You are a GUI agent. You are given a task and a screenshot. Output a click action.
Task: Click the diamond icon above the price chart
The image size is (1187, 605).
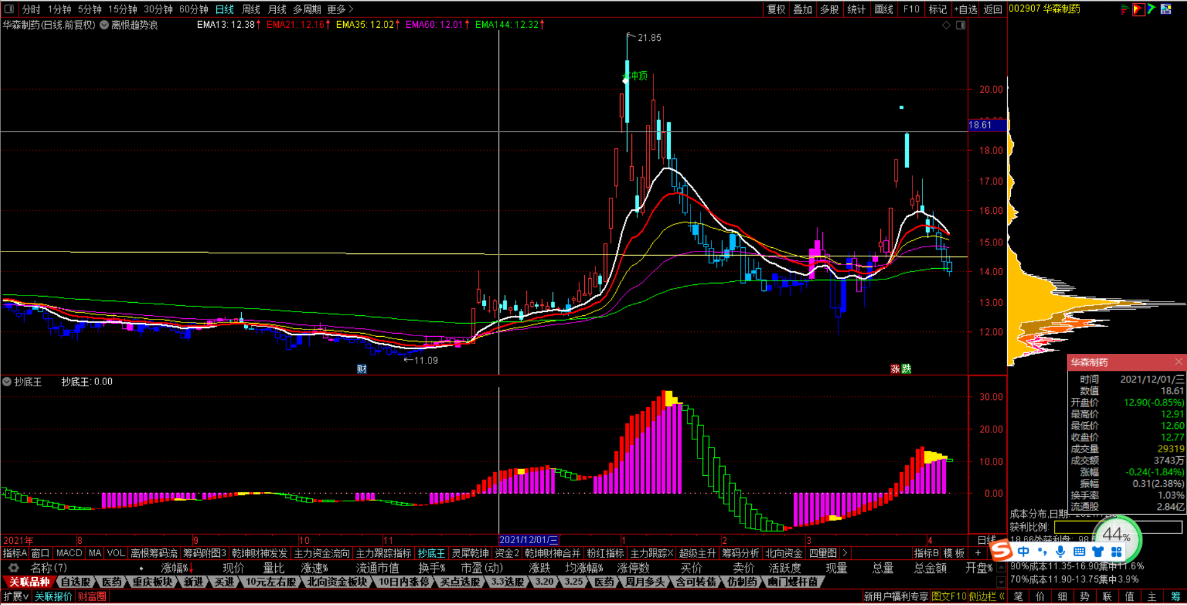946,25
